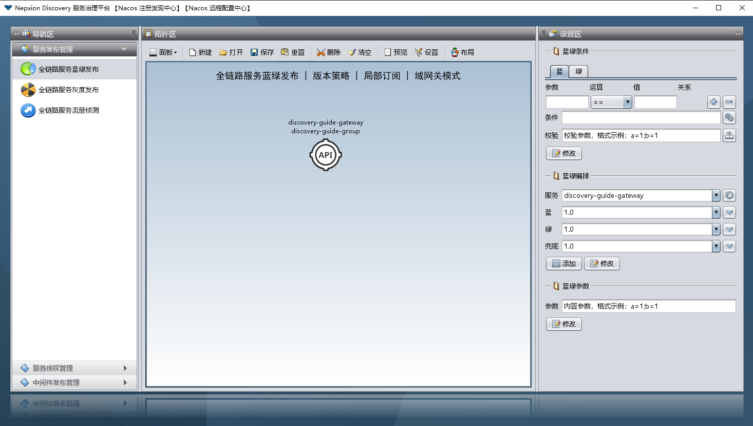Click the 布局 layout toolbar button
The image size is (753, 426).
click(462, 52)
